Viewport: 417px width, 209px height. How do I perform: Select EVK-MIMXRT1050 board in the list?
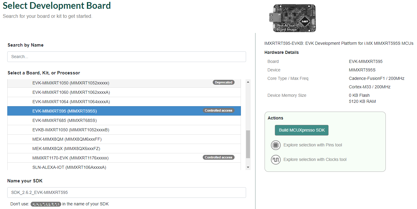(x=71, y=83)
